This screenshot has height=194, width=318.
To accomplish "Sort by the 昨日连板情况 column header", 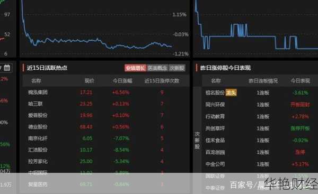I will pos(263,81).
